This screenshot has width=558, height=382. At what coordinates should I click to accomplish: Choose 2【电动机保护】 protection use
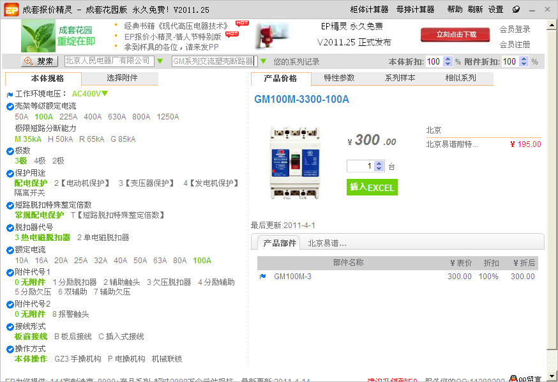(x=82, y=183)
